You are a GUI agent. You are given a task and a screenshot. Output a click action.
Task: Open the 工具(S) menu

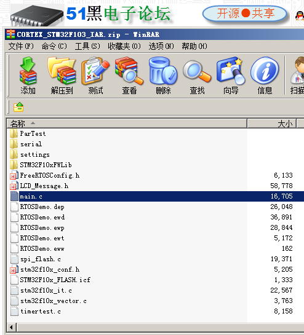(x=87, y=46)
